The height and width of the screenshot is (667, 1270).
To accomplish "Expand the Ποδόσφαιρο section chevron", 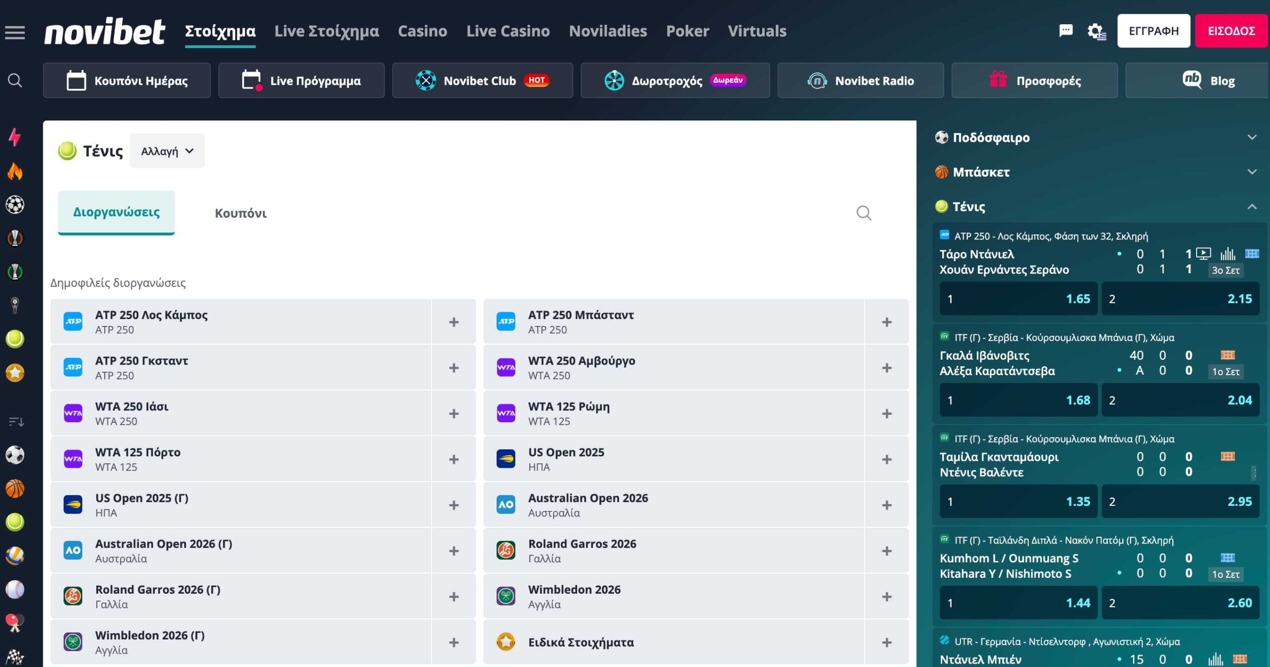I will click(x=1252, y=137).
